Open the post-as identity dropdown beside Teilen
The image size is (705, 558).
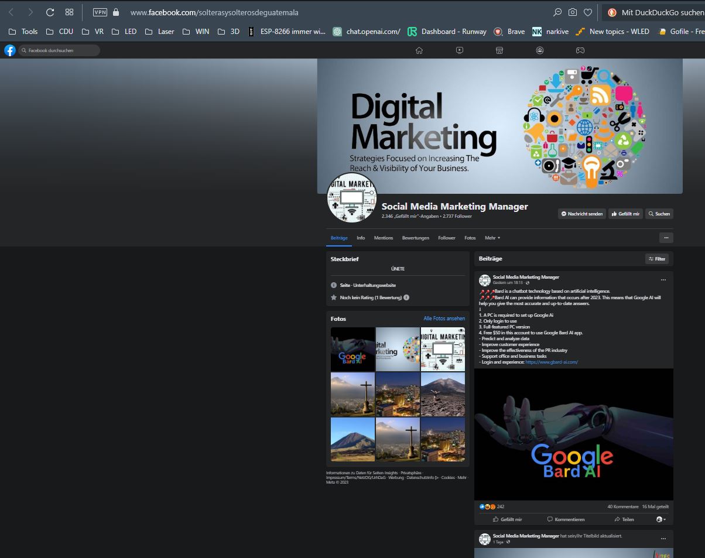pos(661,519)
